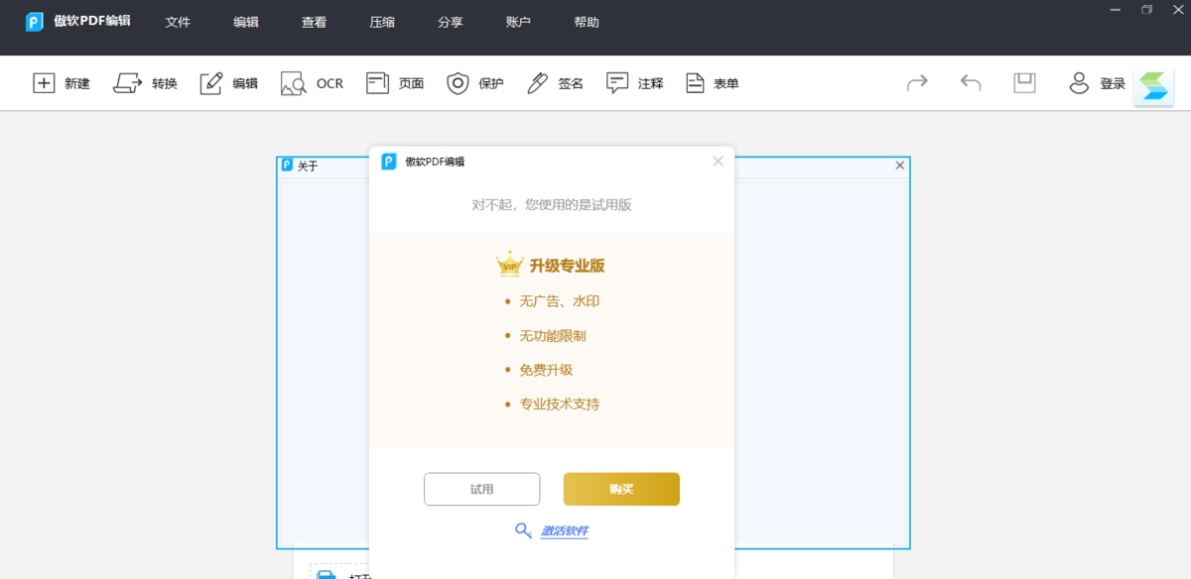
Task: Click the 对不起，您使用的是试用版 message
Action: pos(552,205)
